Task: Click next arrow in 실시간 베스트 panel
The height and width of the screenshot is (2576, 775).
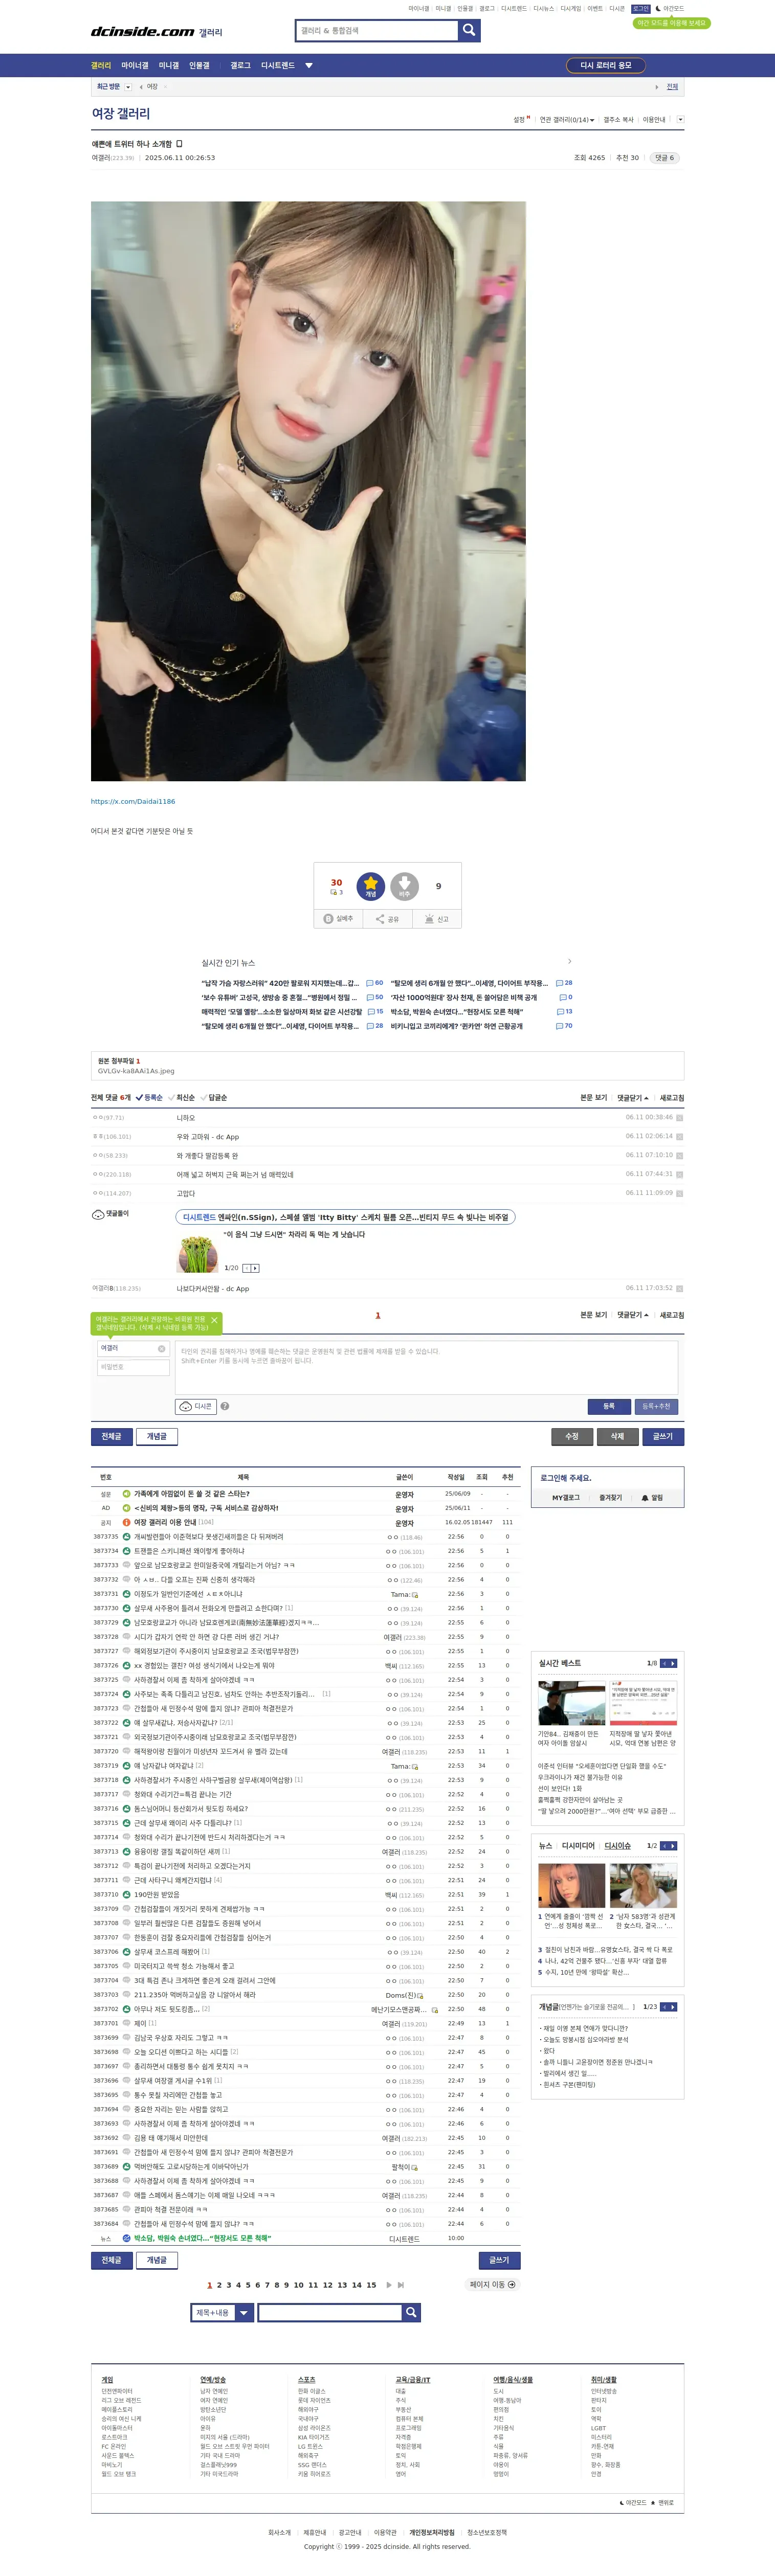Action: (x=673, y=1663)
